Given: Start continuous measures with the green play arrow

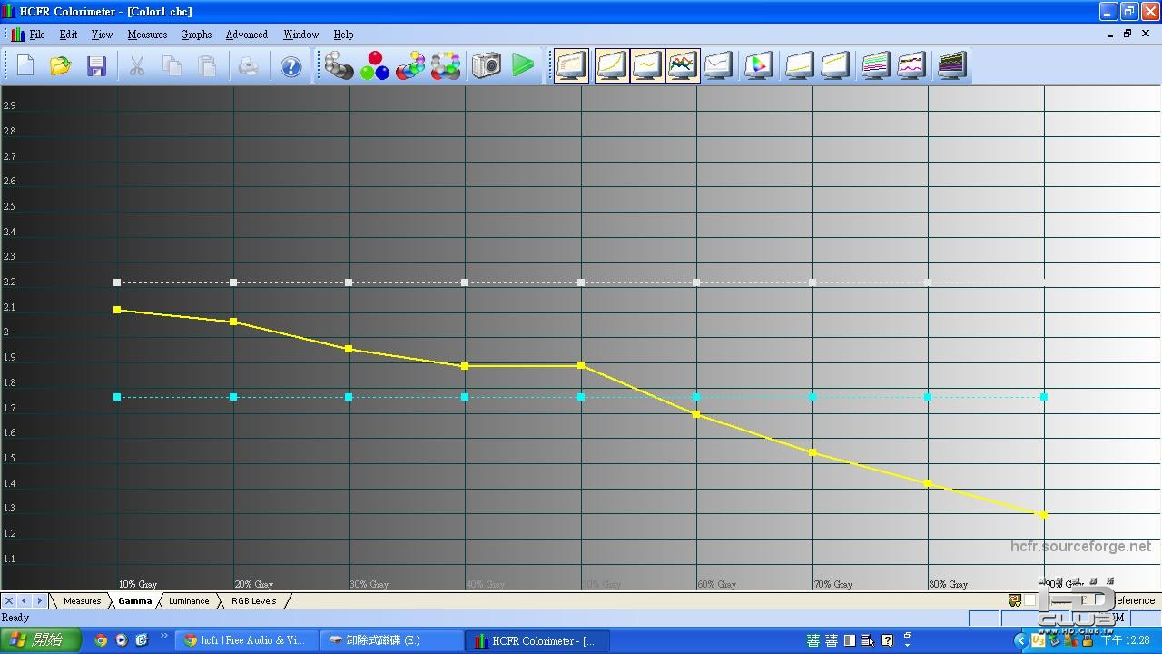Looking at the screenshot, I should click(523, 65).
